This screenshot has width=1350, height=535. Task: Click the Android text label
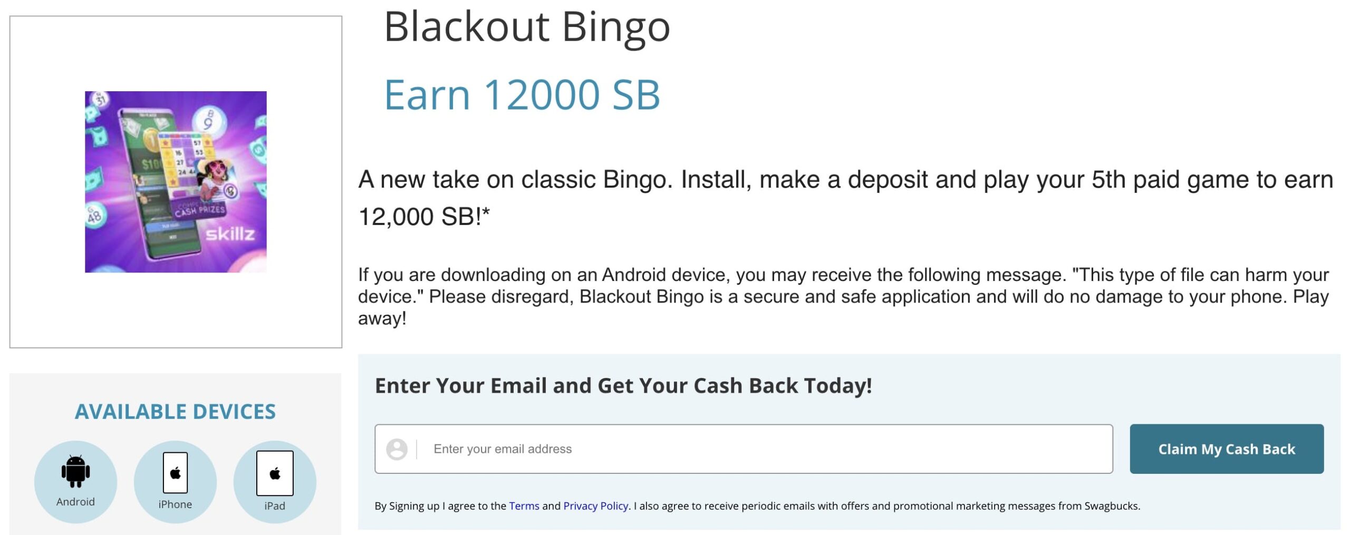coord(75,502)
